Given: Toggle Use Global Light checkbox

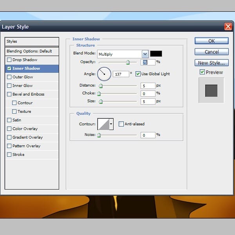Looking at the screenshot, I should pos(138,74).
